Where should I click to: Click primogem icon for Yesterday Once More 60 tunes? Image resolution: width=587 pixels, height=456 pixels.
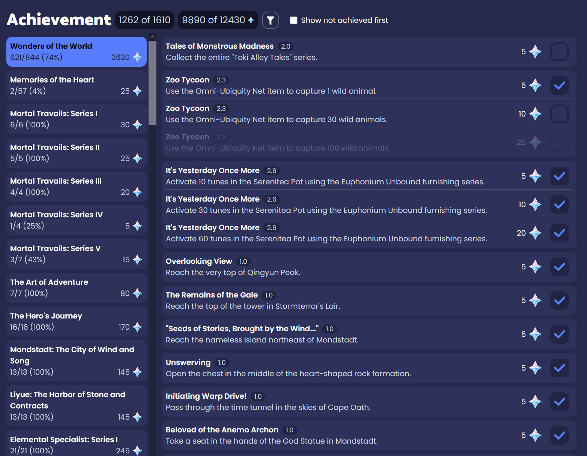click(535, 233)
